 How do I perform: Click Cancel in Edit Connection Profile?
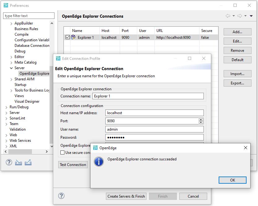click(x=193, y=196)
